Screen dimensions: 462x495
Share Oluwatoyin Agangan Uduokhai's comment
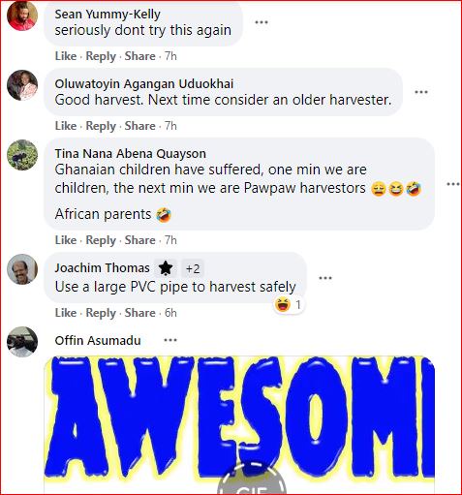pyautogui.click(x=139, y=126)
